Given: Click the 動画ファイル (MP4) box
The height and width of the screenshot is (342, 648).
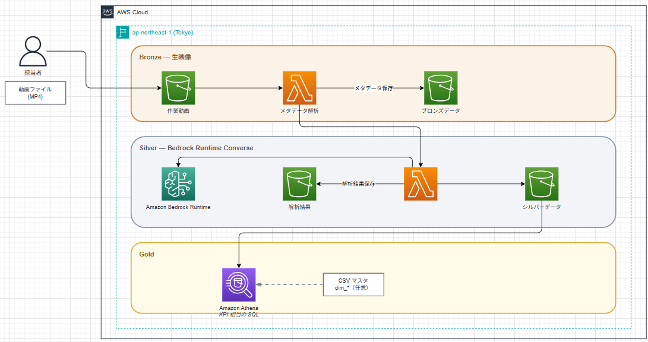Looking at the screenshot, I should click(x=36, y=93).
